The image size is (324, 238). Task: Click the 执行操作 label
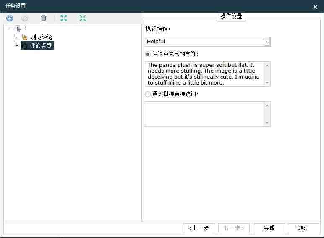click(158, 29)
